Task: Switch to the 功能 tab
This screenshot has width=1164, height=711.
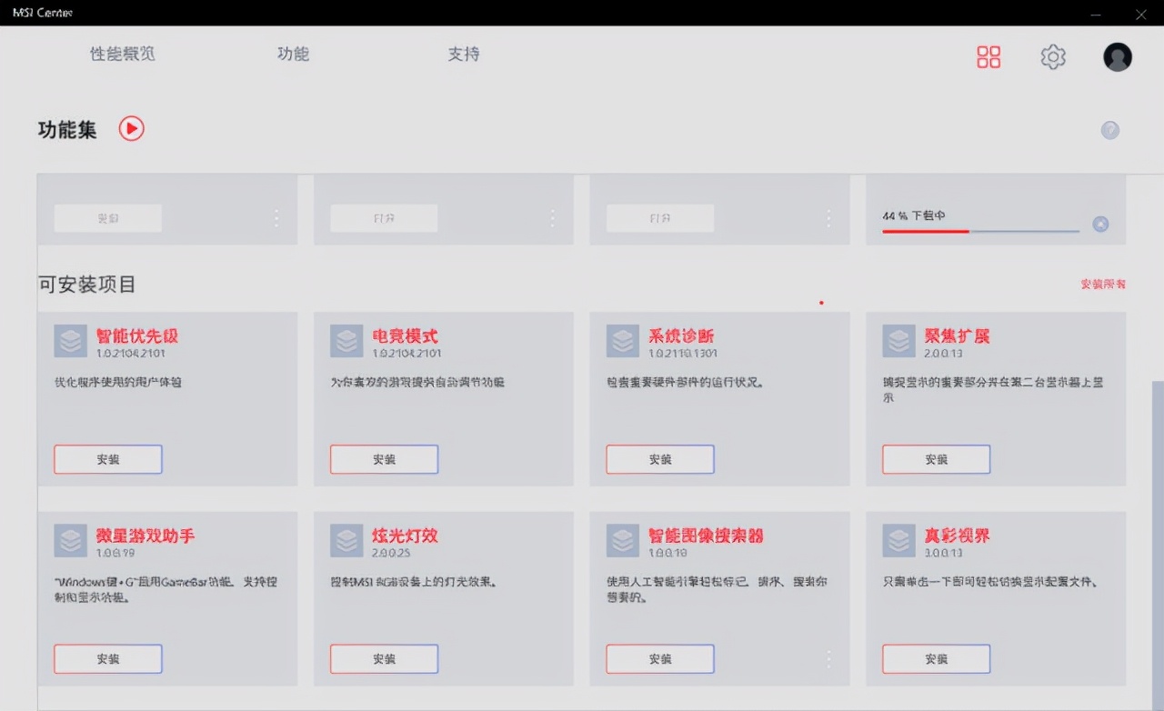Action: [294, 55]
